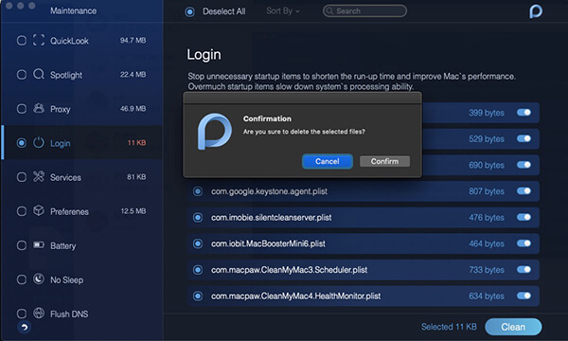Open the Spotlight maintenance item
This screenshot has width=568, height=341.
(81, 75)
